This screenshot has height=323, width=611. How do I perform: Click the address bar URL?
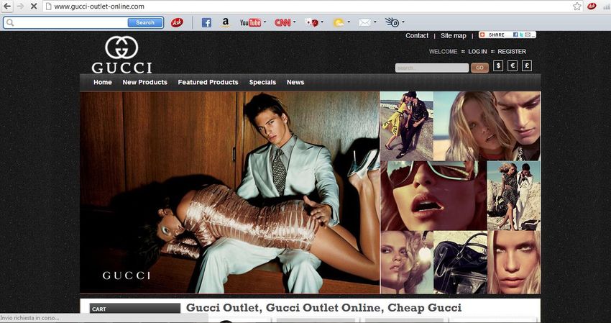99,6
